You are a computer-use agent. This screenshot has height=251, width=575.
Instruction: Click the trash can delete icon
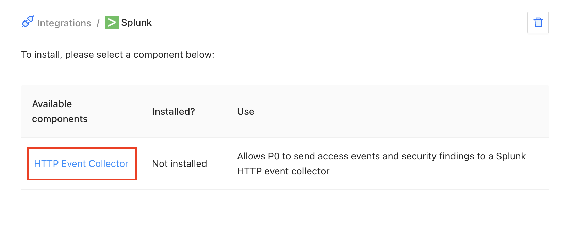pyautogui.click(x=538, y=22)
